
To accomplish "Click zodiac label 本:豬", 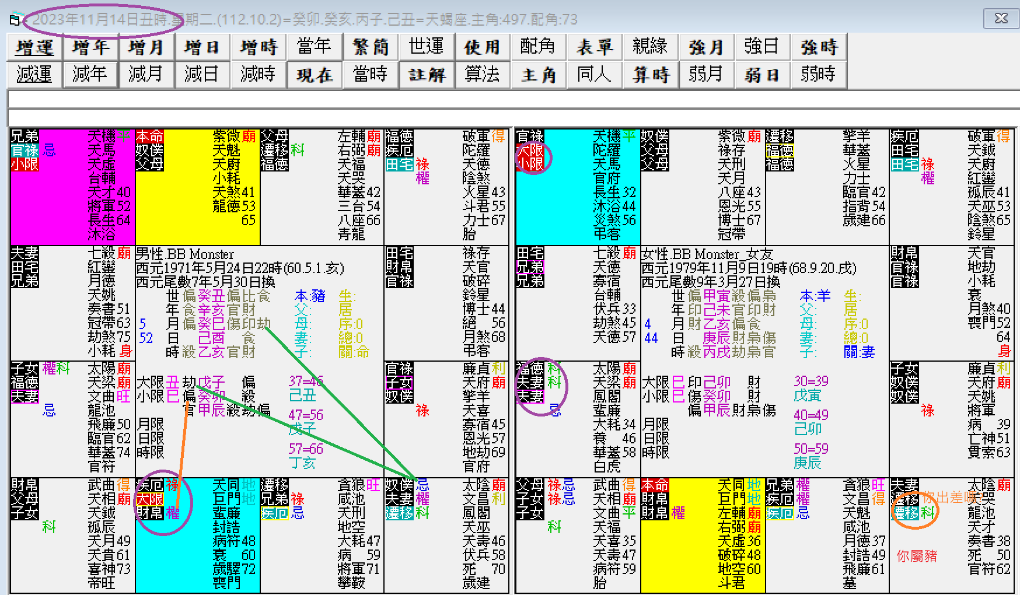I will [x=310, y=296].
